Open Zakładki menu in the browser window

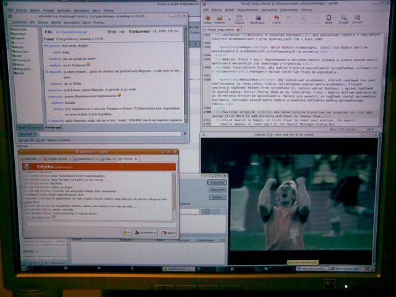pos(64,11)
